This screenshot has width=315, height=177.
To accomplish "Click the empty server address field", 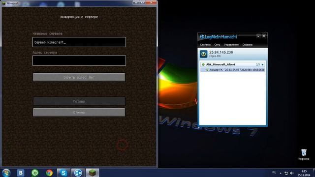I will click(x=79, y=60).
